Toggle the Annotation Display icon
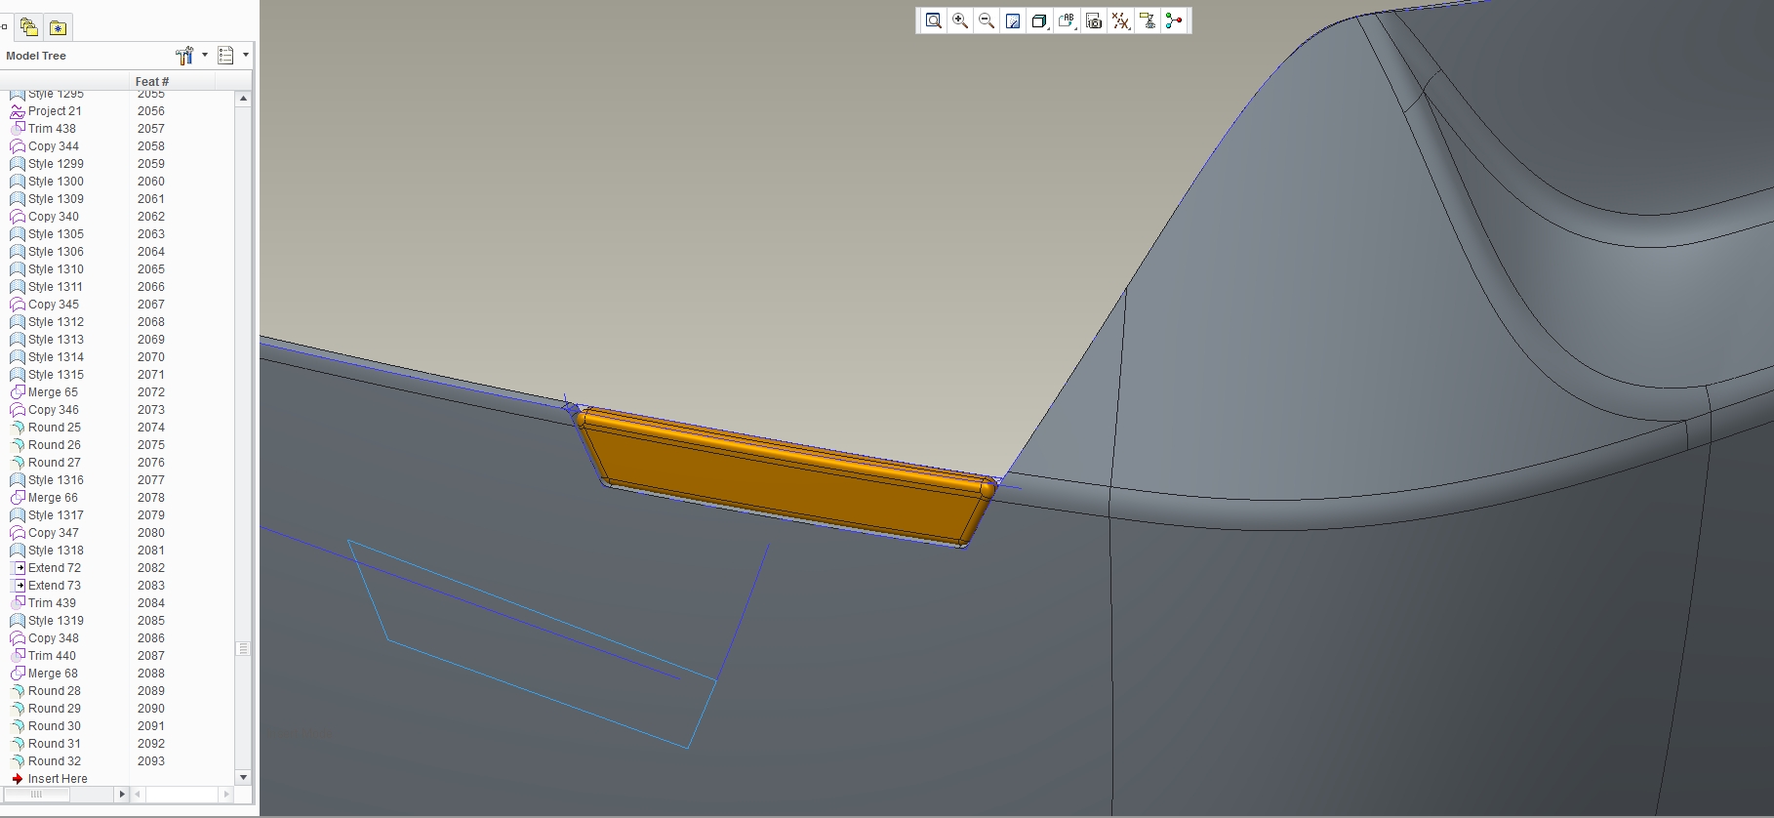This screenshot has width=1774, height=818. [1148, 20]
